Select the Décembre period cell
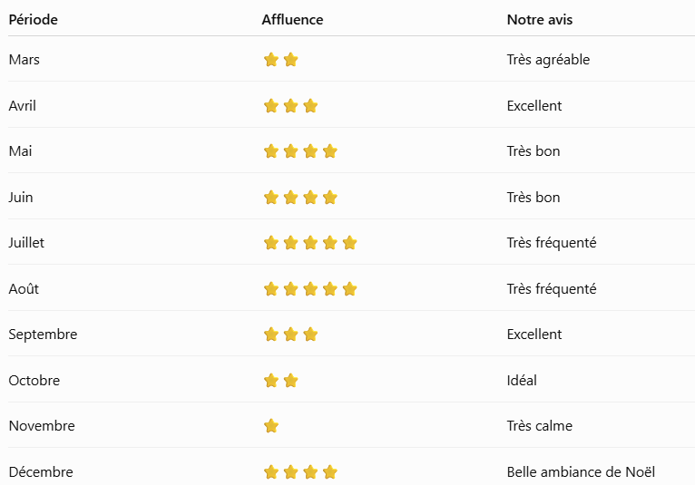 click(41, 472)
